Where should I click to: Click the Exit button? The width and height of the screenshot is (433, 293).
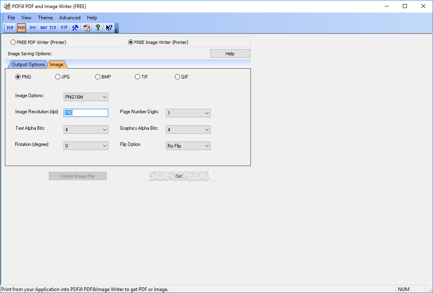[x=179, y=176]
